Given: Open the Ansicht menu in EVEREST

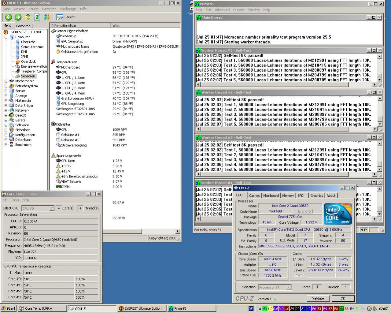Looking at the screenshot, I should point(19,9).
